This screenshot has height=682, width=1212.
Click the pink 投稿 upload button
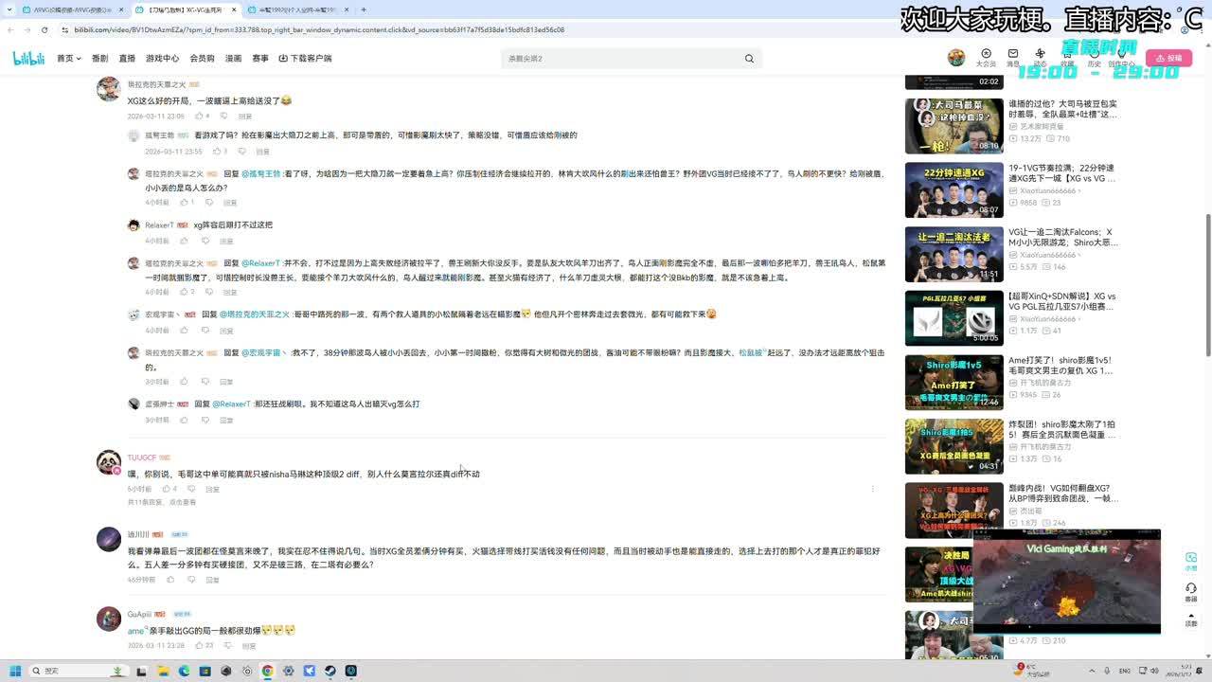point(1168,58)
